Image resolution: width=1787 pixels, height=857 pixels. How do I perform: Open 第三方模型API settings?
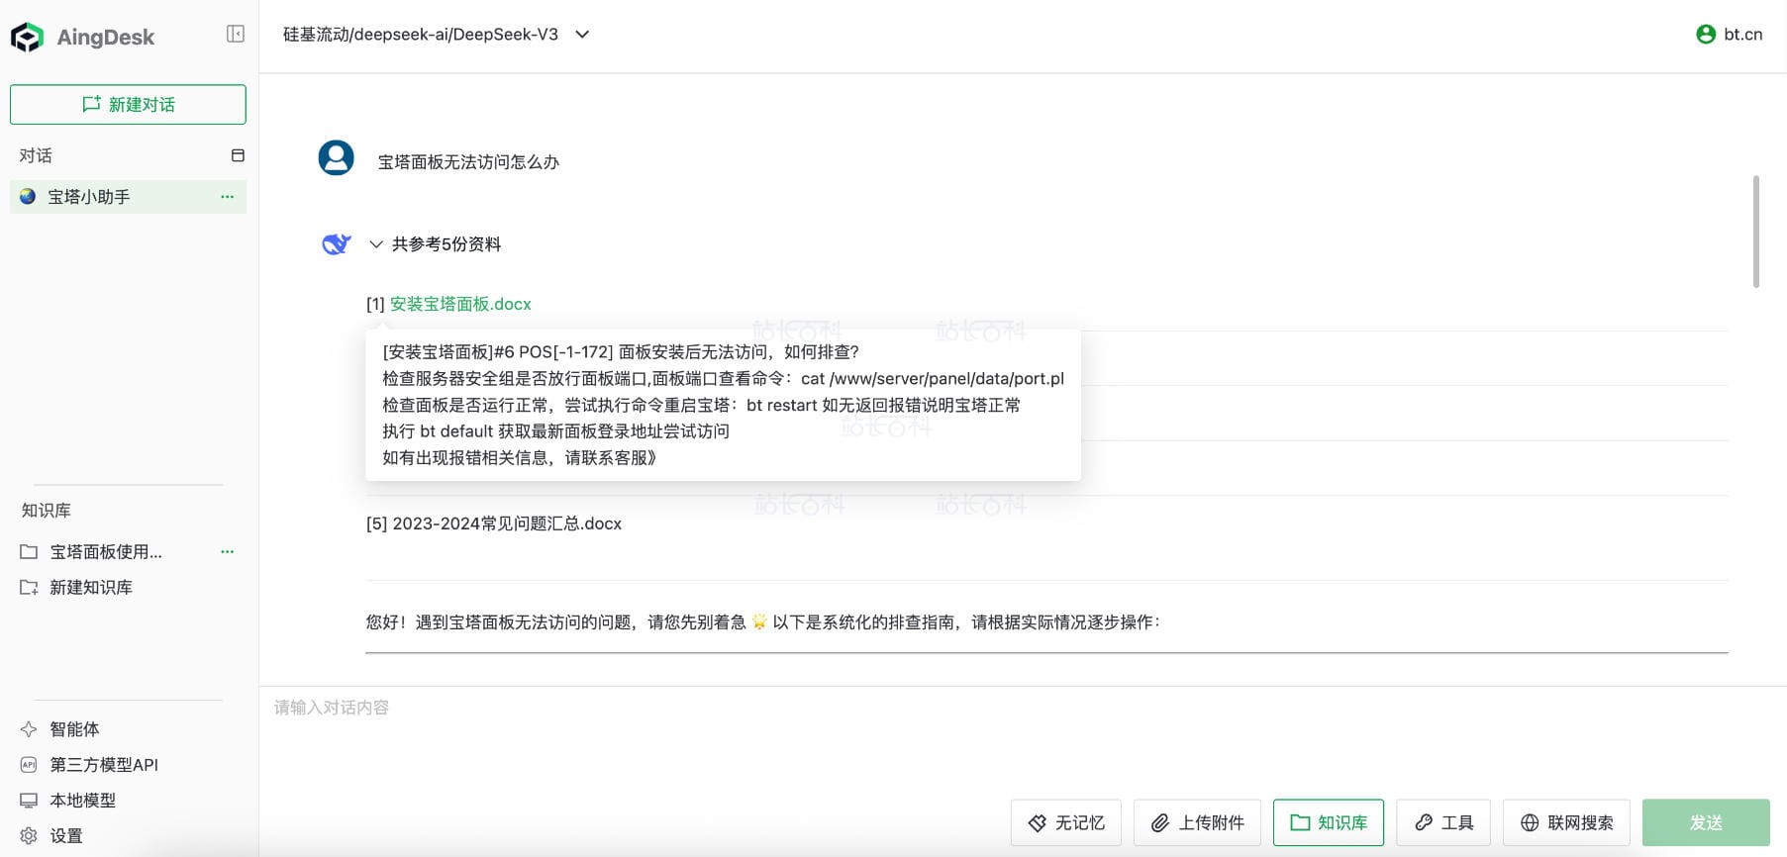[x=89, y=765]
